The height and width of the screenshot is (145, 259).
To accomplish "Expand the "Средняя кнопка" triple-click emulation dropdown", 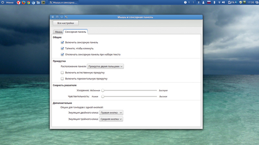I will [x=111, y=119].
